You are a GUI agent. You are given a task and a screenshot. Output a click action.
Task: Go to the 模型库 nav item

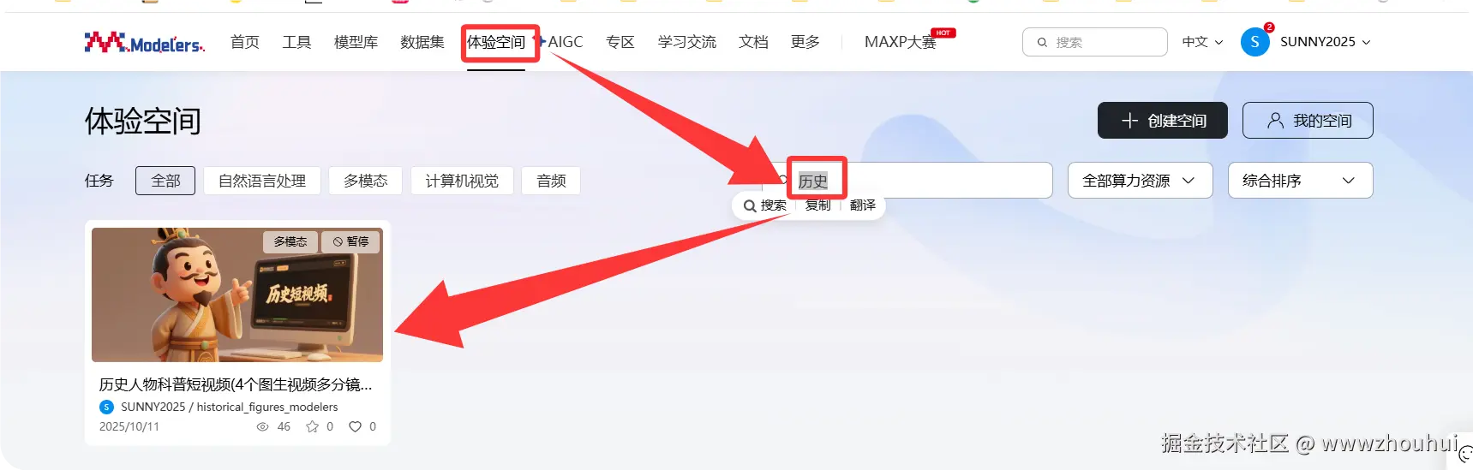coord(356,42)
